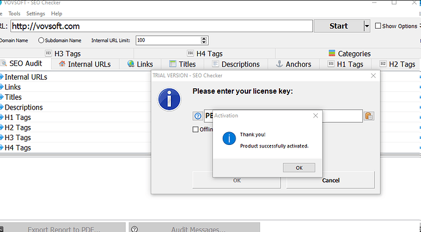Click the H3 Tags tab icon
The image size is (421, 232).
coord(48,53)
